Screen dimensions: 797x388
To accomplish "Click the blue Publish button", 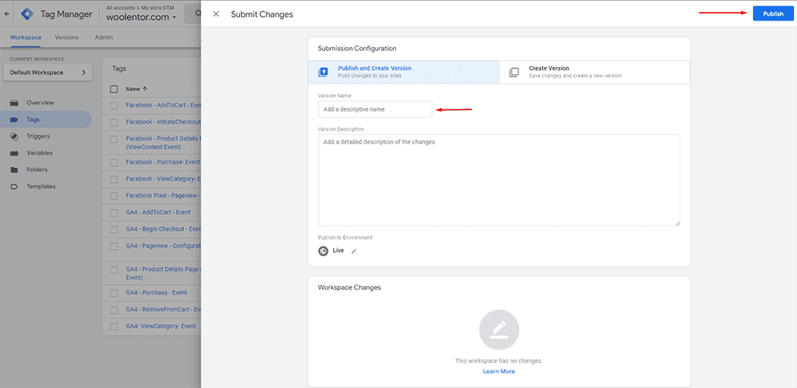I will 773,14.
